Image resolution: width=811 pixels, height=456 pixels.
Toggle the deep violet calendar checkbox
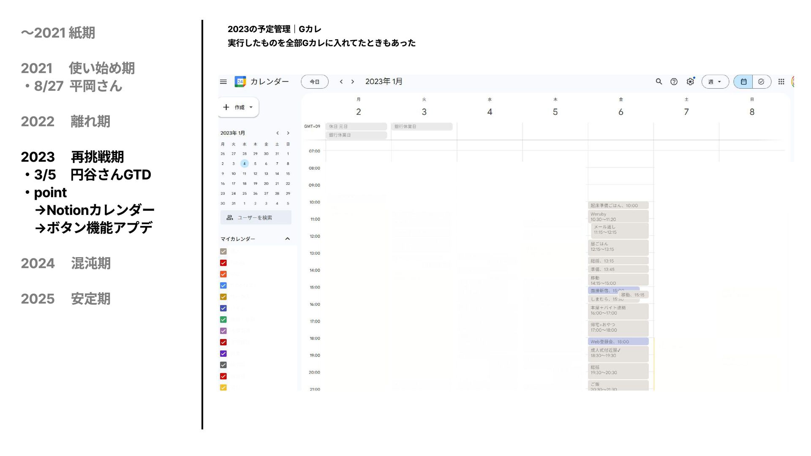[223, 353]
